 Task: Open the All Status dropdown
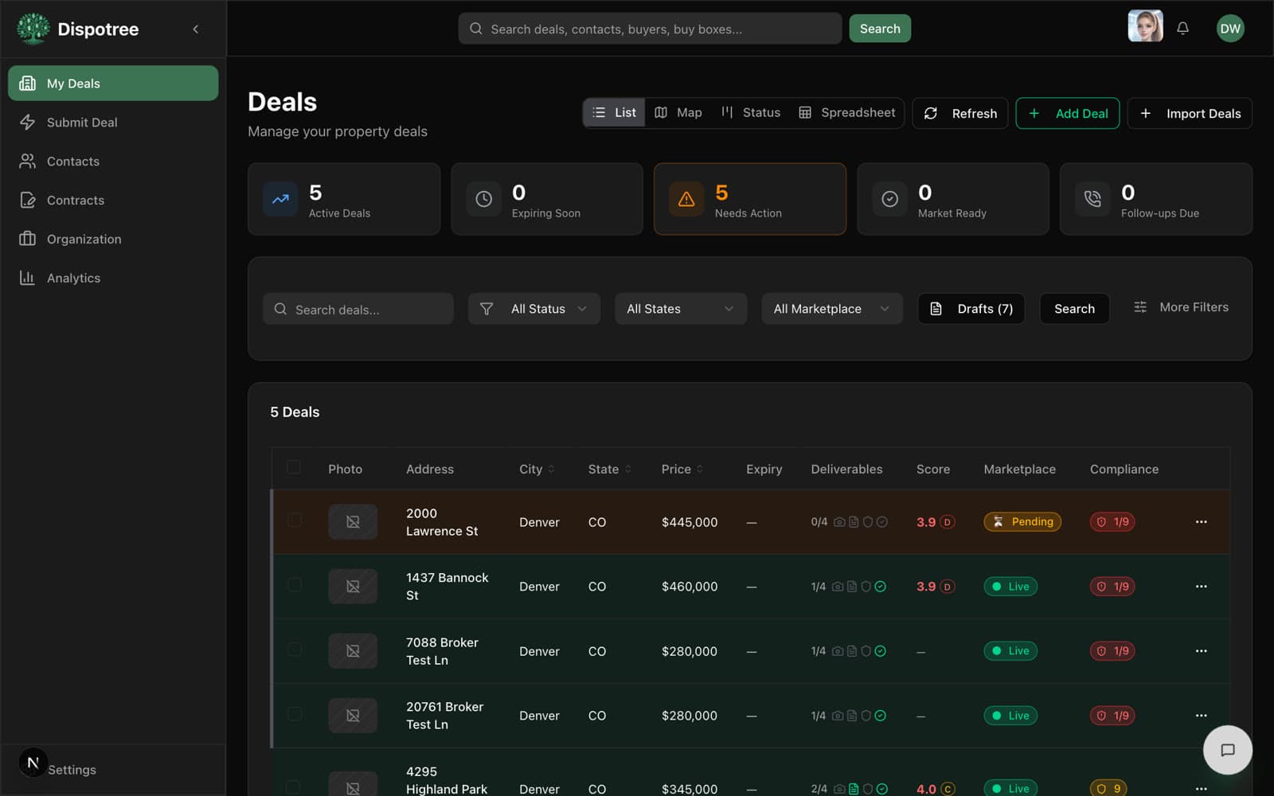(x=534, y=309)
